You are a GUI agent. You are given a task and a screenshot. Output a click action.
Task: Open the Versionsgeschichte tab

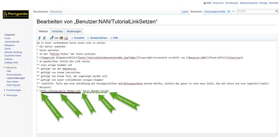(x=215, y=11)
